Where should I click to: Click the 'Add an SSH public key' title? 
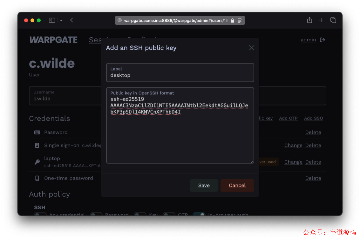[141, 48]
